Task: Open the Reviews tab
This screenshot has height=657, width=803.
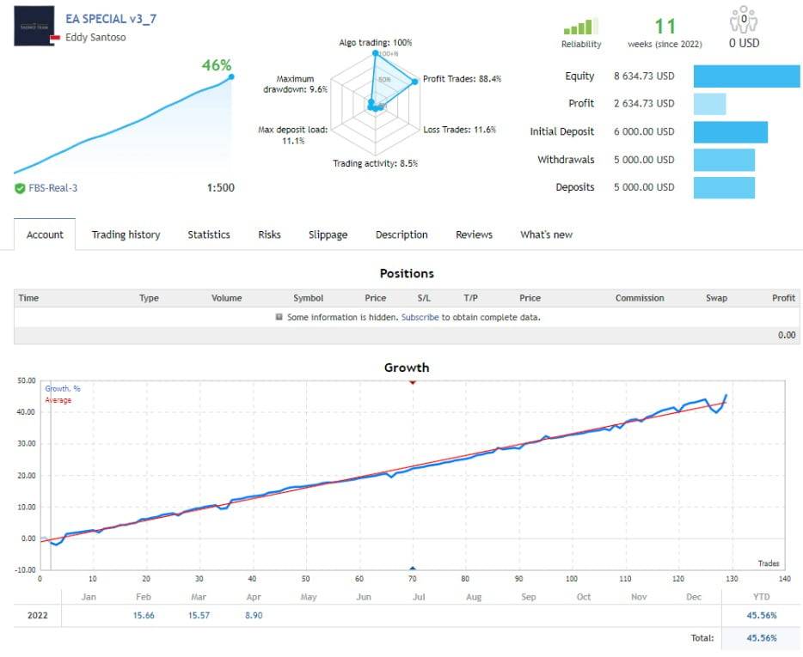Action: 474,234
